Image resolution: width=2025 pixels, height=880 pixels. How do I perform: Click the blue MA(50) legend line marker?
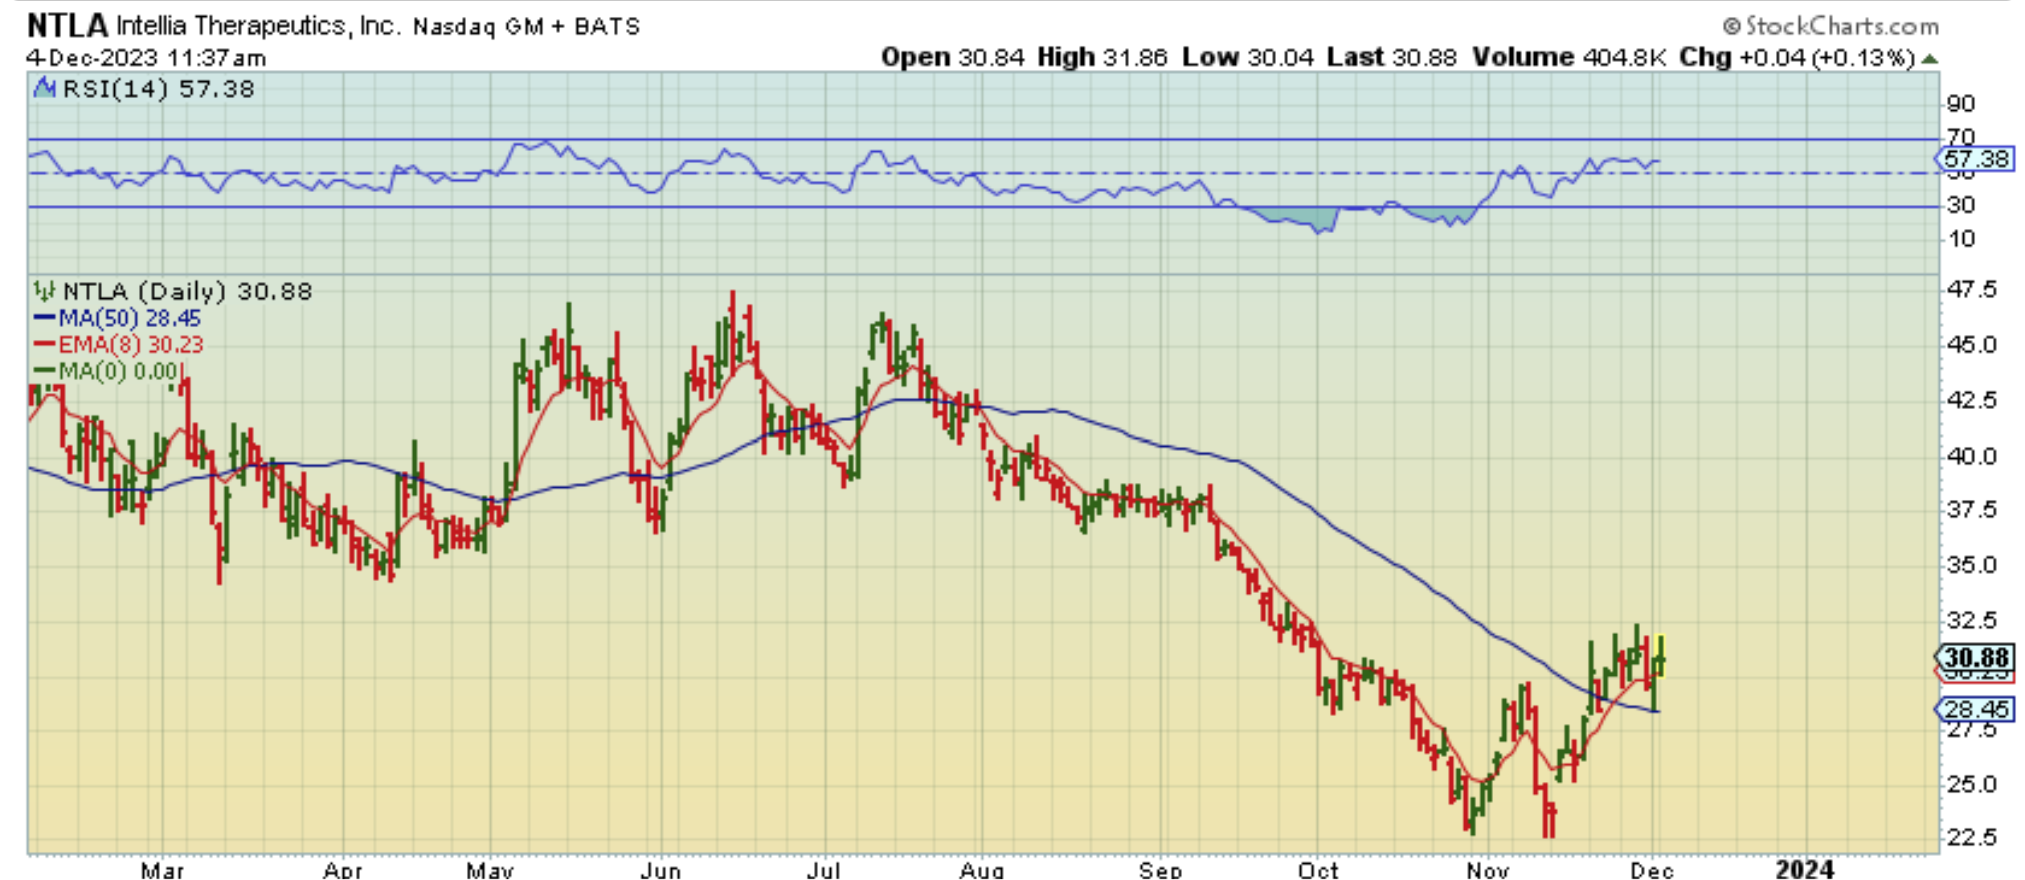click(44, 318)
